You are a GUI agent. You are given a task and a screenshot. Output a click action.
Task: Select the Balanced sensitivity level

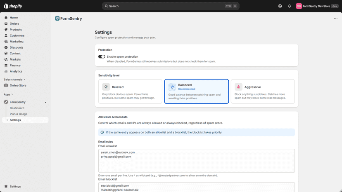[197, 91]
